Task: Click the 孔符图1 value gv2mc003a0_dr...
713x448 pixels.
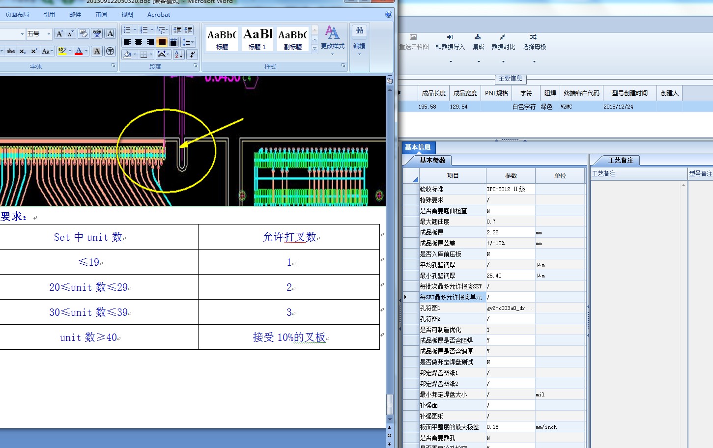Action: (x=510, y=308)
